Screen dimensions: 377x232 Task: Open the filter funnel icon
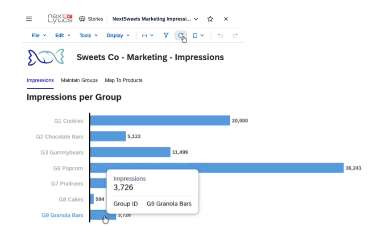coord(166,35)
